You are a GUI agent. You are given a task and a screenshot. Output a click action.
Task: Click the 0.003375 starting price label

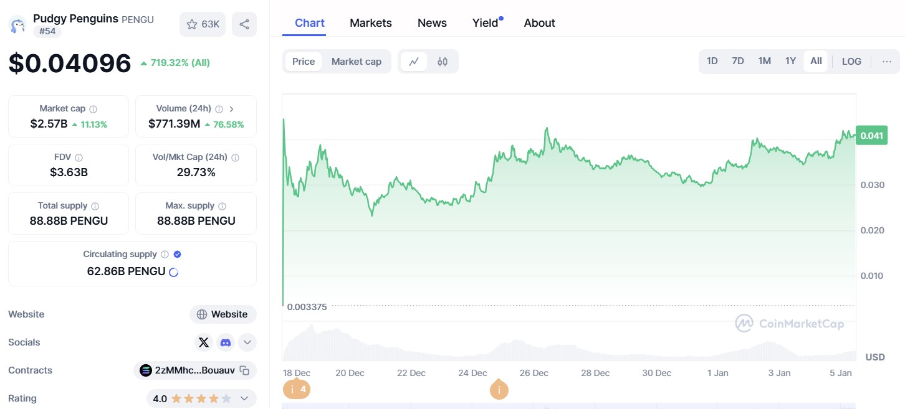pos(307,307)
